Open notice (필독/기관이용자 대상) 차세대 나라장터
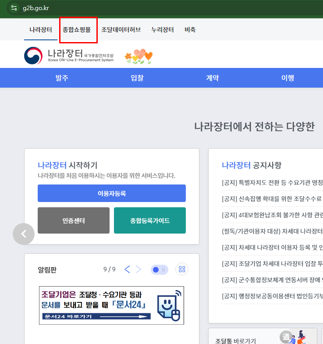 pyautogui.click(x=272, y=231)
